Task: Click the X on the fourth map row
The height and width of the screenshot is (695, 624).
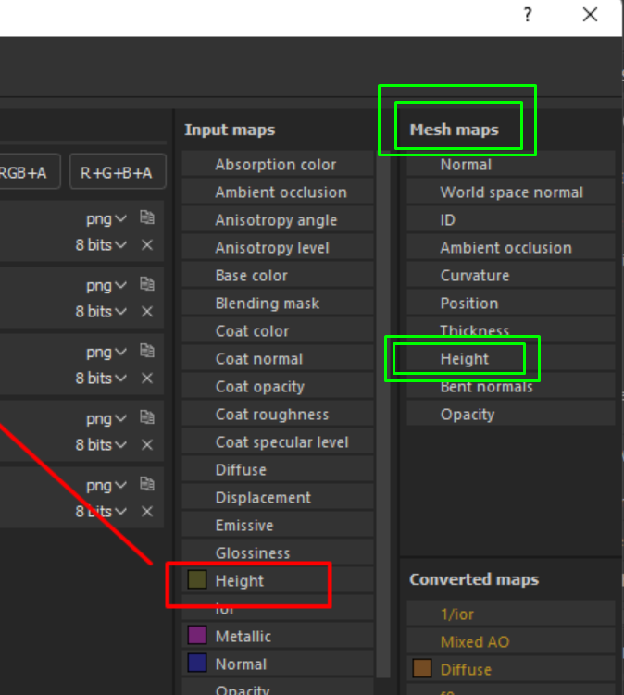Action: pyautogui.click(x=146, y=445)
